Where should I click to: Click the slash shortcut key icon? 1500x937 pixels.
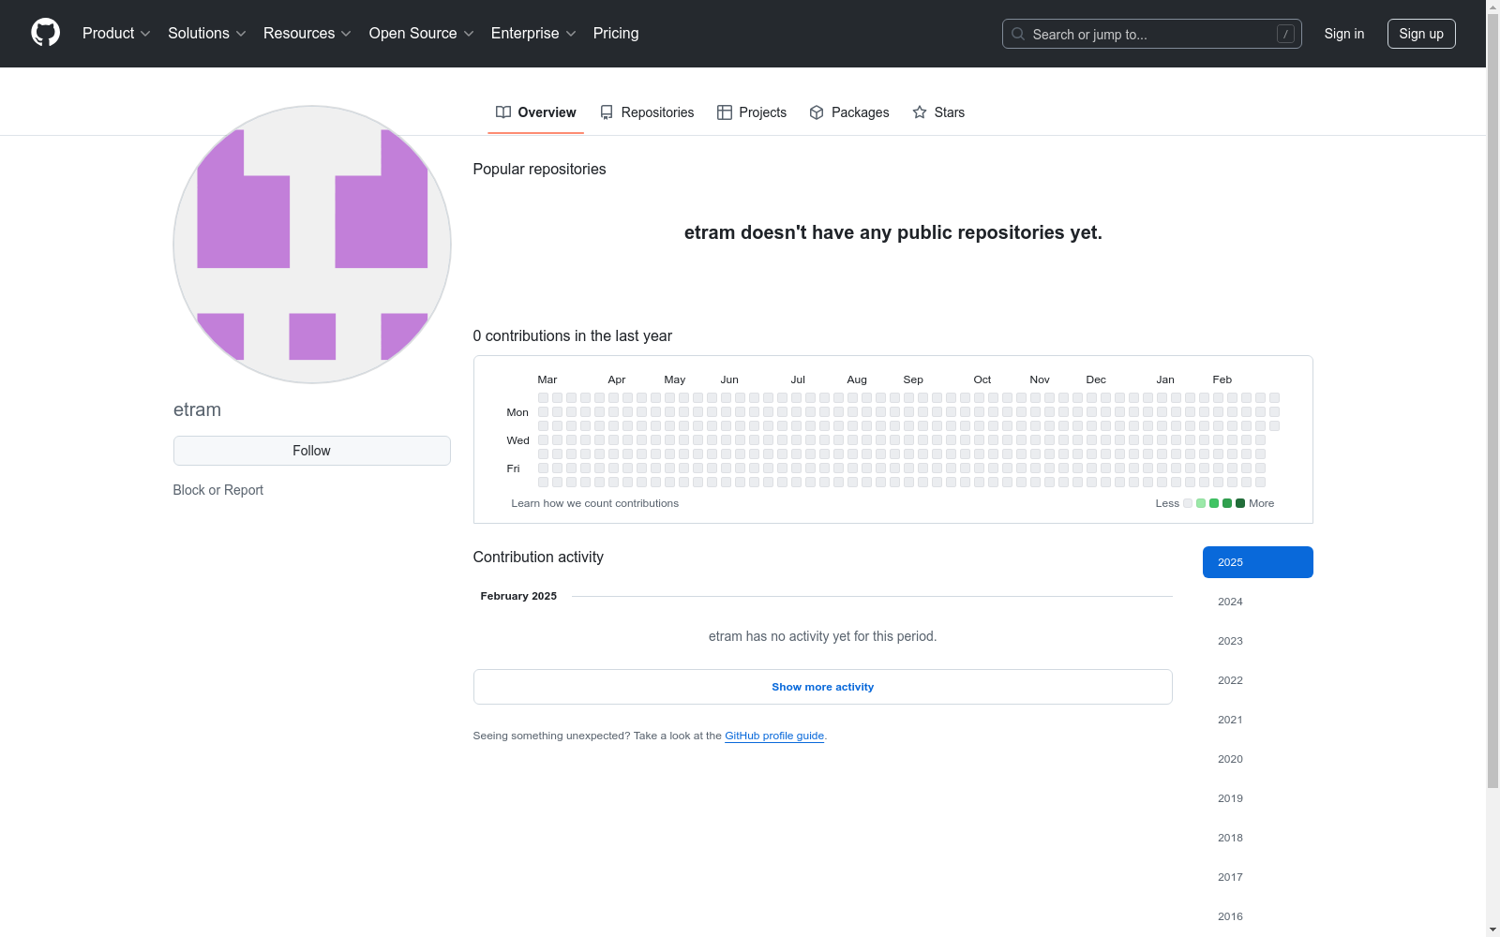point(1285,34)
